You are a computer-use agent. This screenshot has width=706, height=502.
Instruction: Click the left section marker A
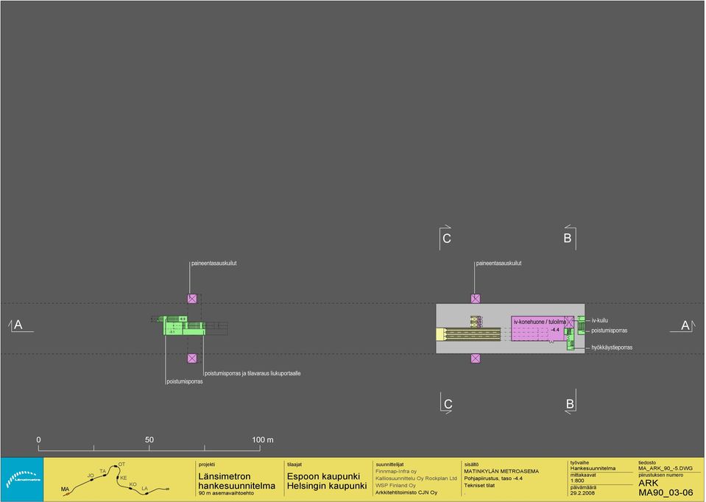[x=18, y=325]
